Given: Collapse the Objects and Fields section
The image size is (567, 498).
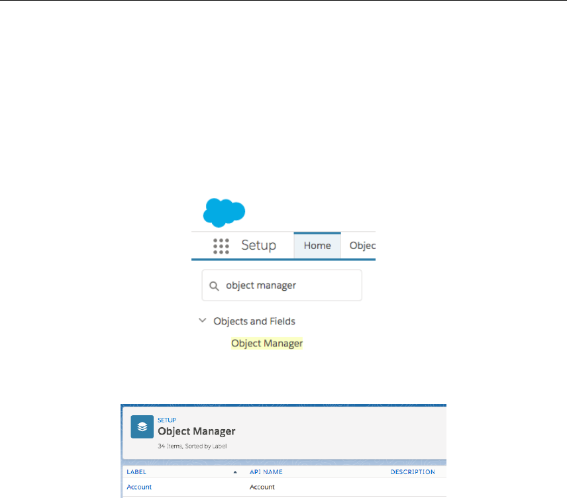Looking at the screenshot, I should [x=203, y=321].
